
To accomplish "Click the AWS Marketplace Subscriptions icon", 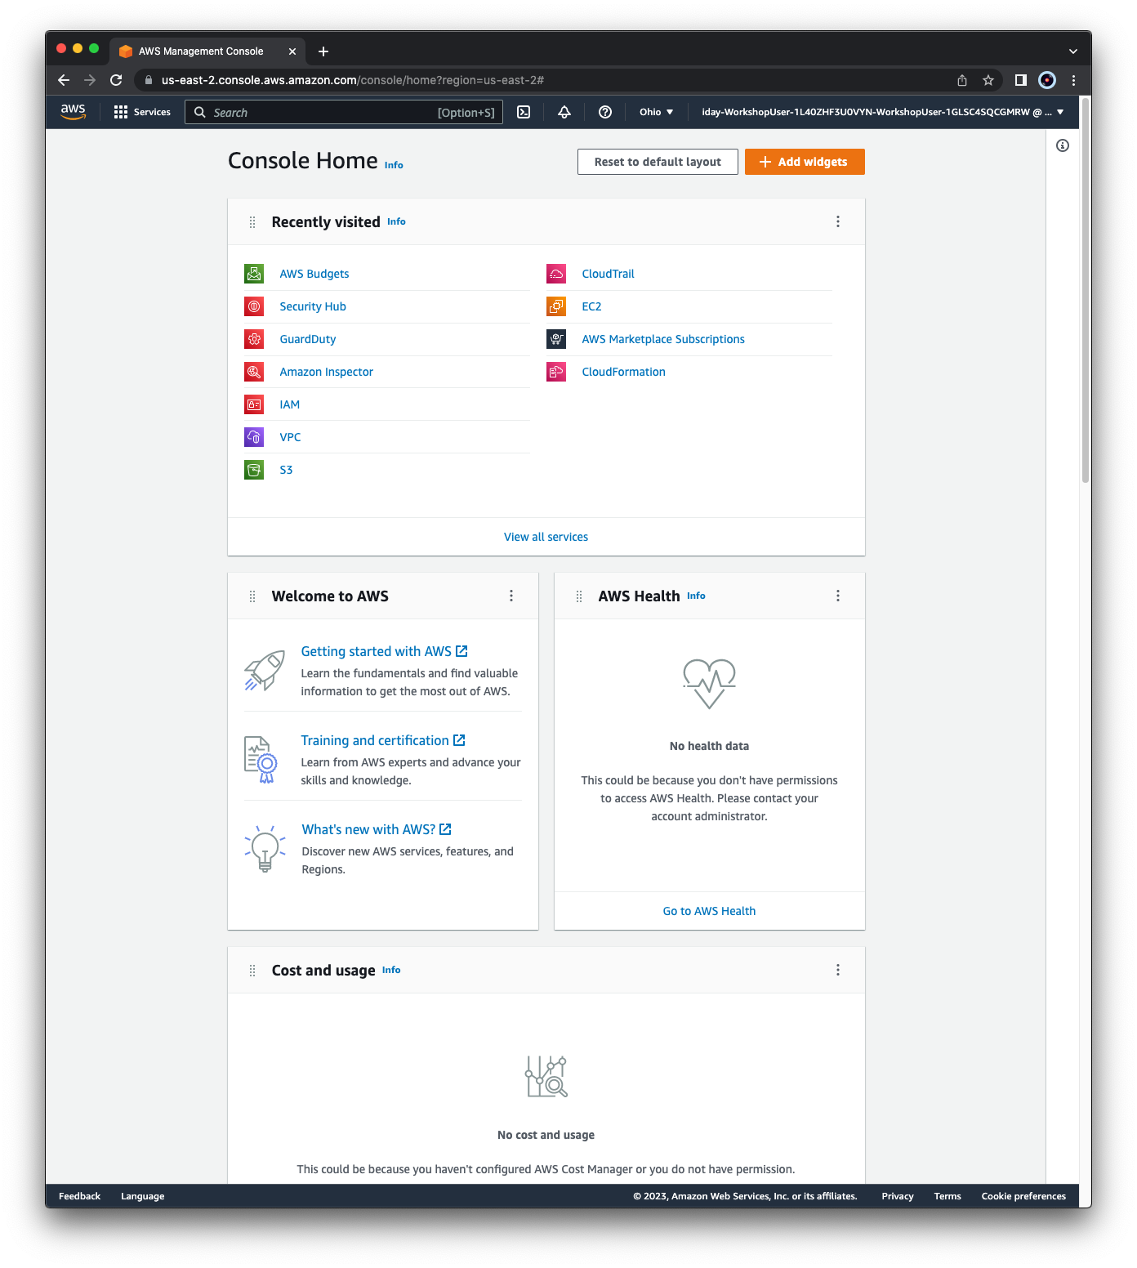I will point(556,339).
